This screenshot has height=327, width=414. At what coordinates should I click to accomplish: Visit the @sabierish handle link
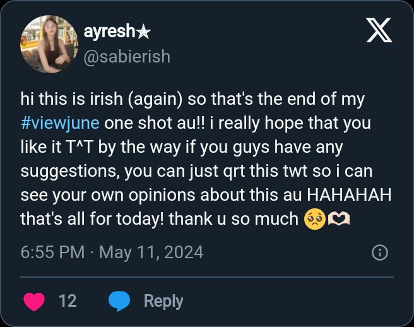point(127,56)
